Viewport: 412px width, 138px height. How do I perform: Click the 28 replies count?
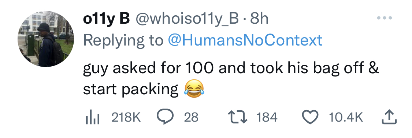tap(191, 117)
